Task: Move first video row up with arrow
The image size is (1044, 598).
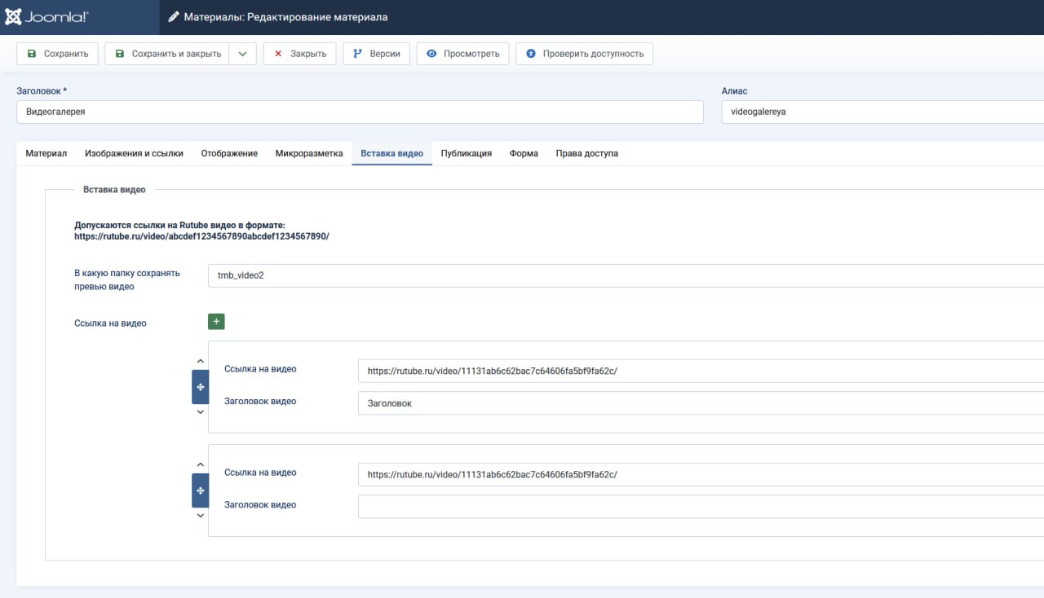Action: (x=201, y=361)
